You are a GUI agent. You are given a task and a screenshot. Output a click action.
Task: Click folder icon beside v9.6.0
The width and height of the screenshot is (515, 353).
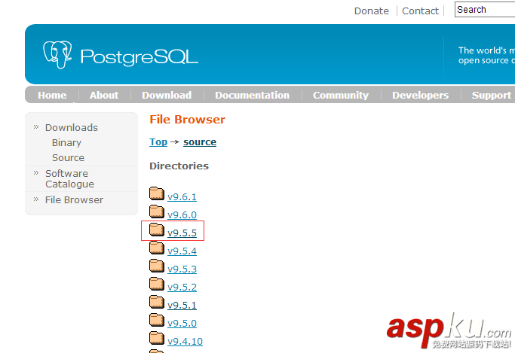coord(157,211)
